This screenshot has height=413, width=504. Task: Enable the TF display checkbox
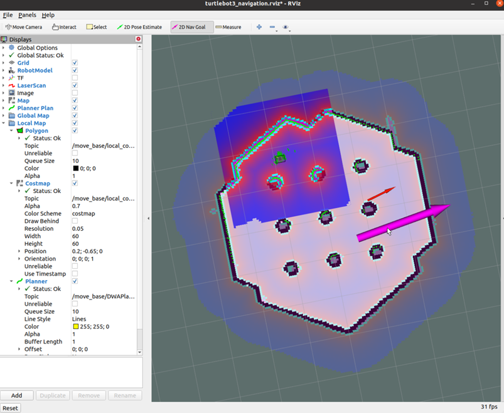pos(75,78)
